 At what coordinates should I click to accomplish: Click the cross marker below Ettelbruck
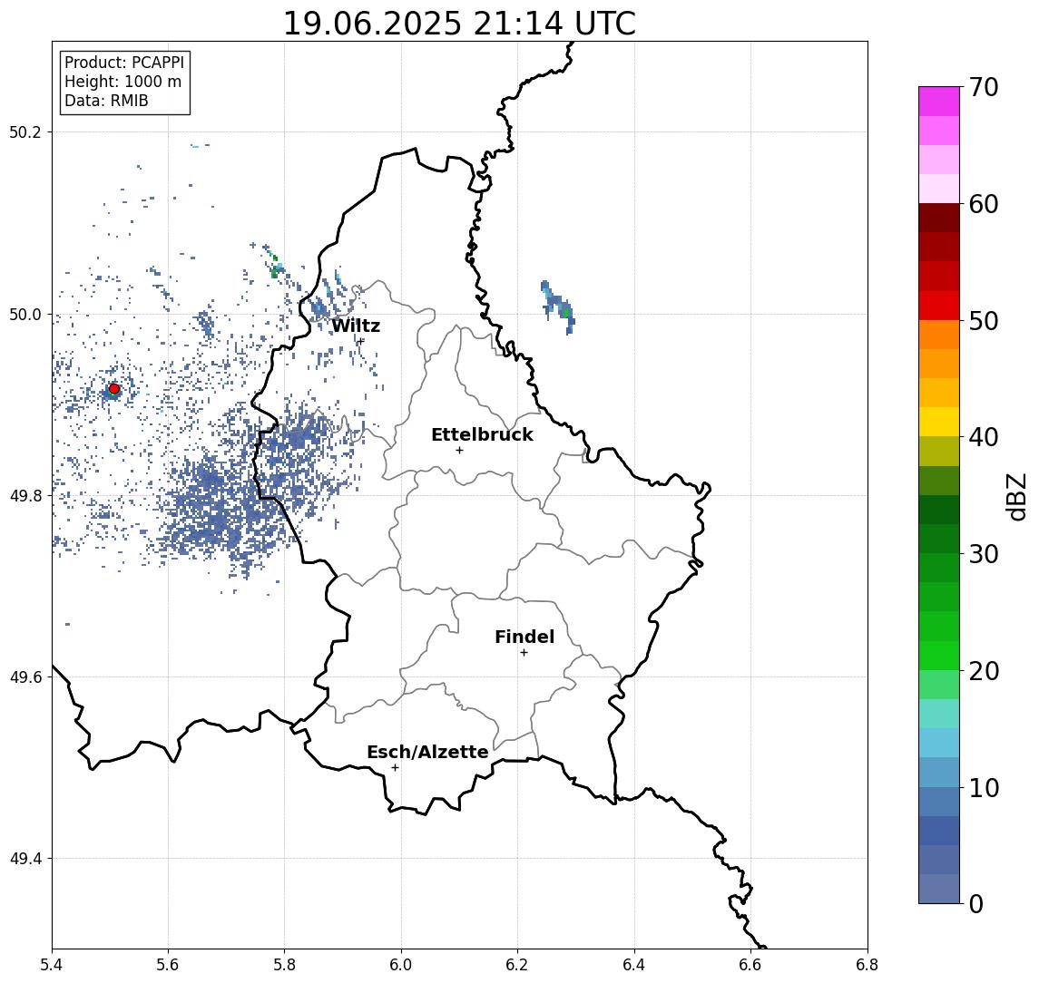459,451
